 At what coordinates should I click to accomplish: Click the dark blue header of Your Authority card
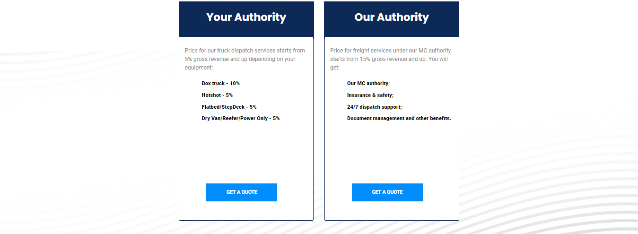point(246,19)
